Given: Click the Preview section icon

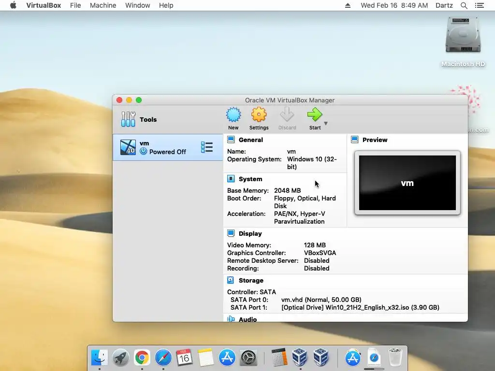Looking at the screenshot, I should [x=354, y=140].
